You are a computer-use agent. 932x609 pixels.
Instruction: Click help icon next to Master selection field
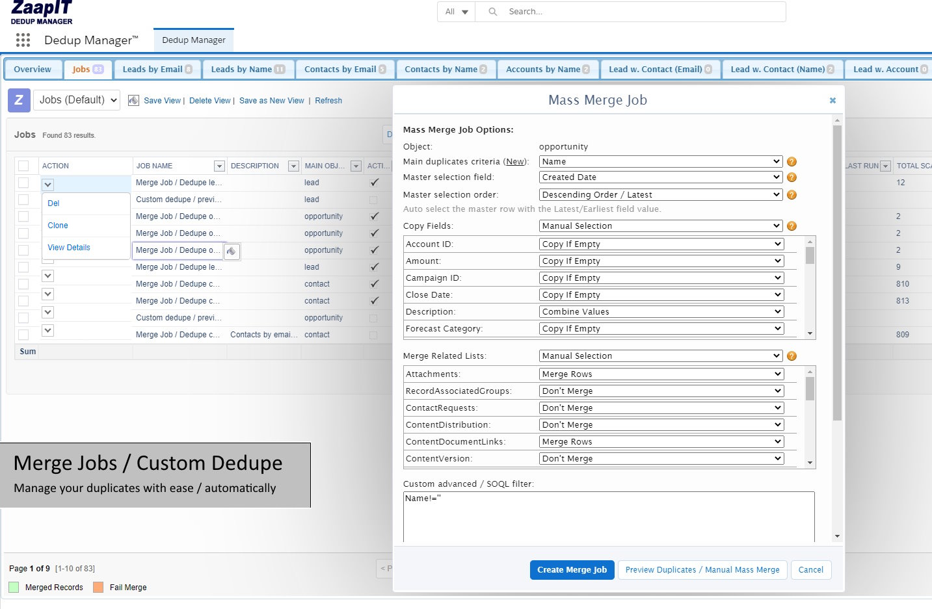[x=792, y=177]
